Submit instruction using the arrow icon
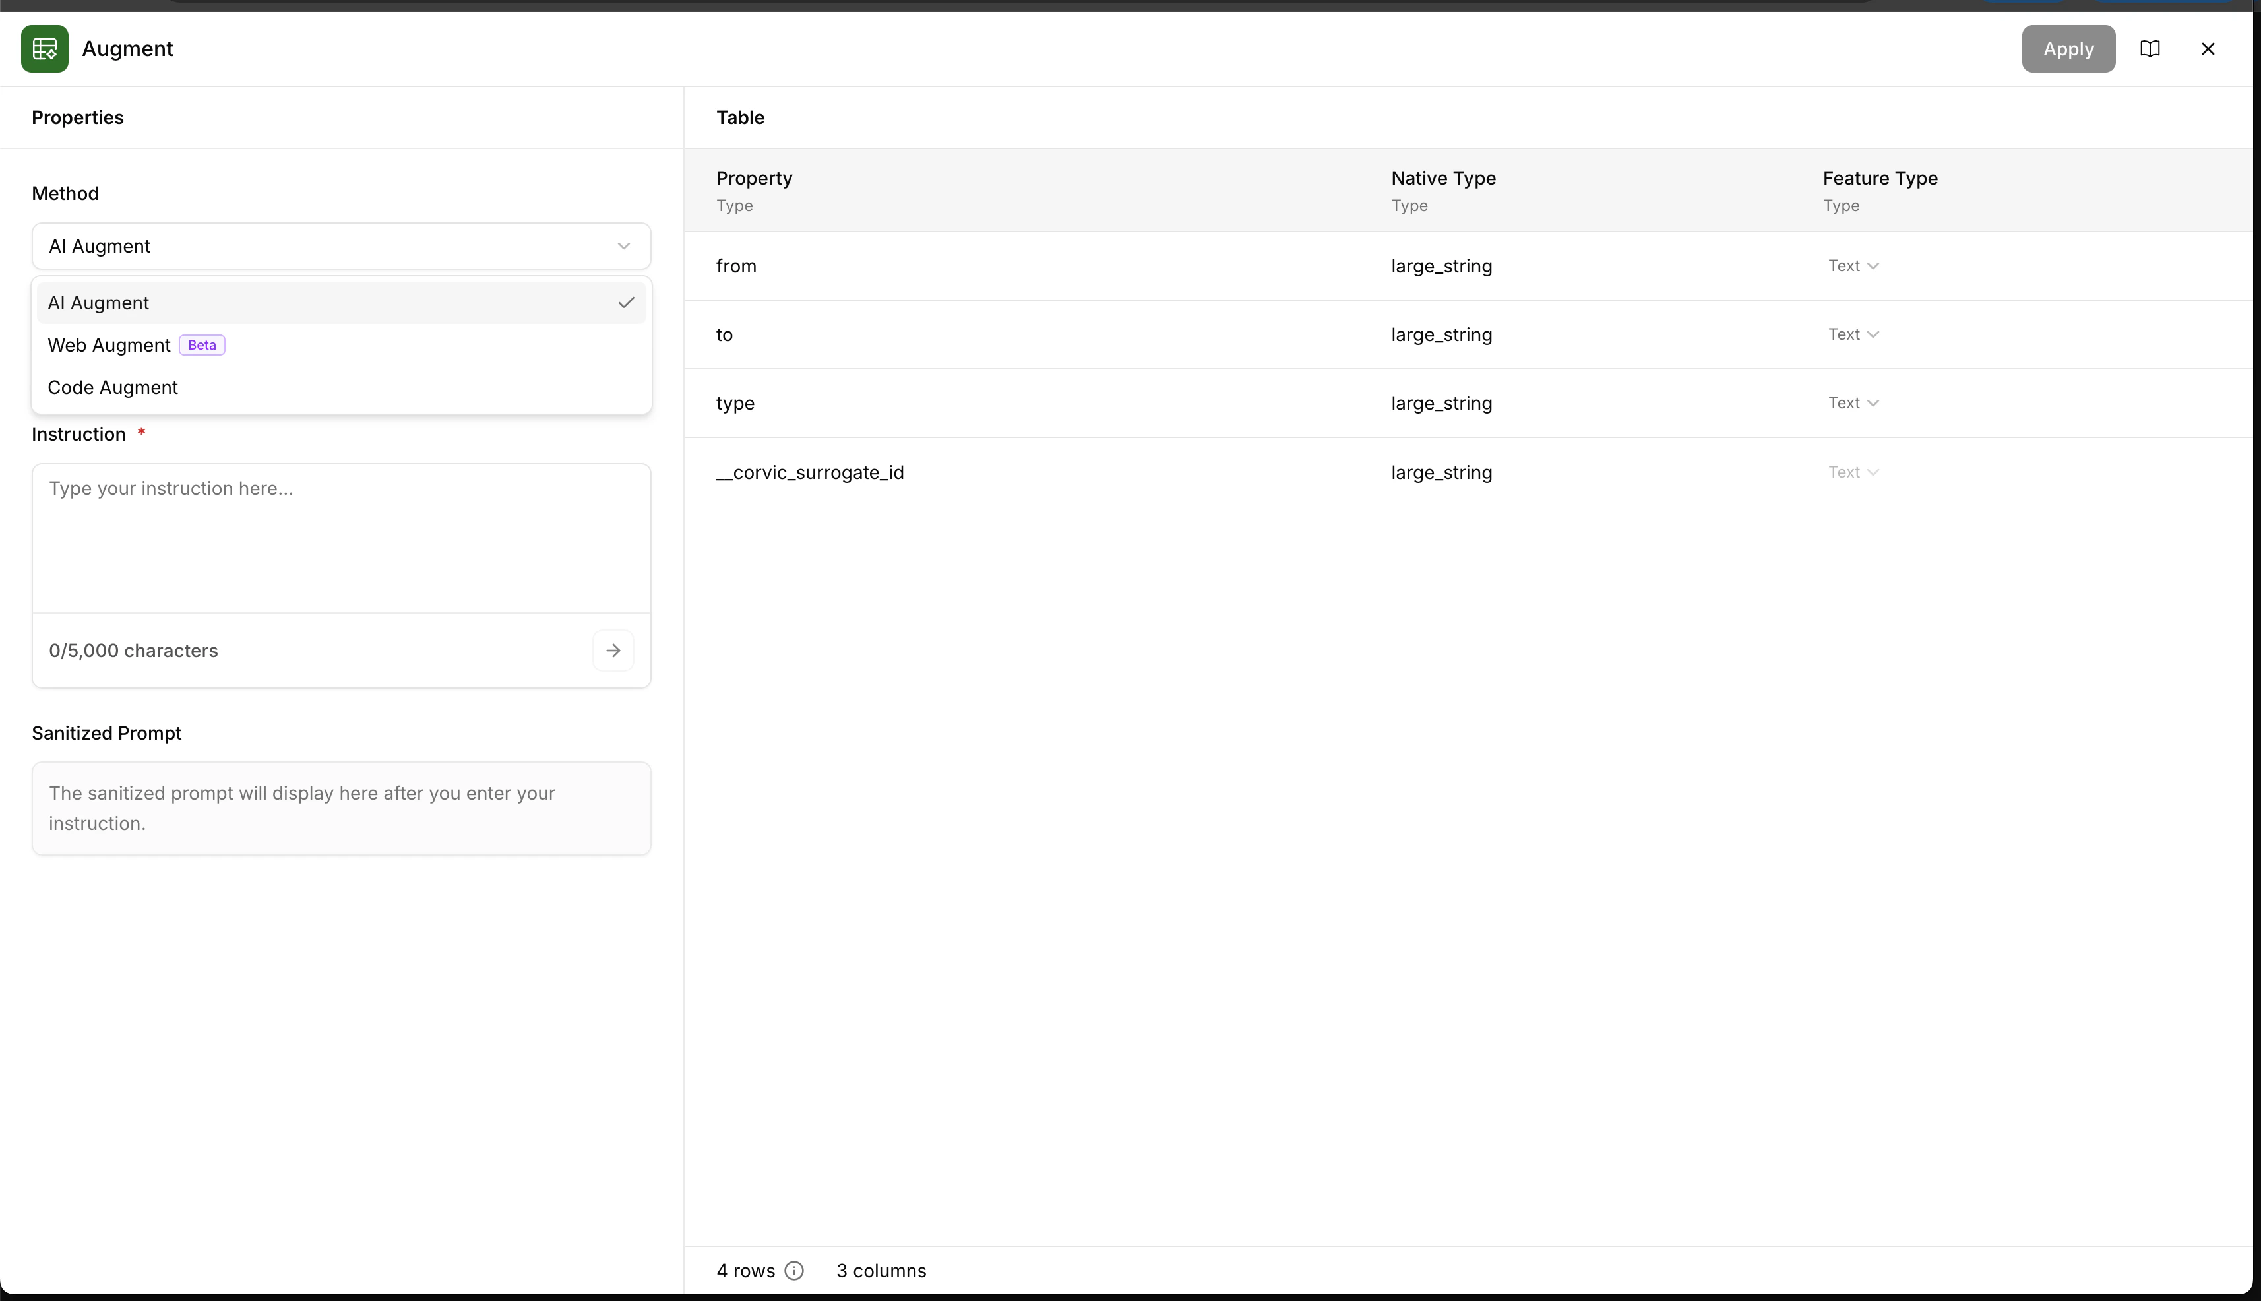Screen dimensions: 2261x1301 (613, 650)
